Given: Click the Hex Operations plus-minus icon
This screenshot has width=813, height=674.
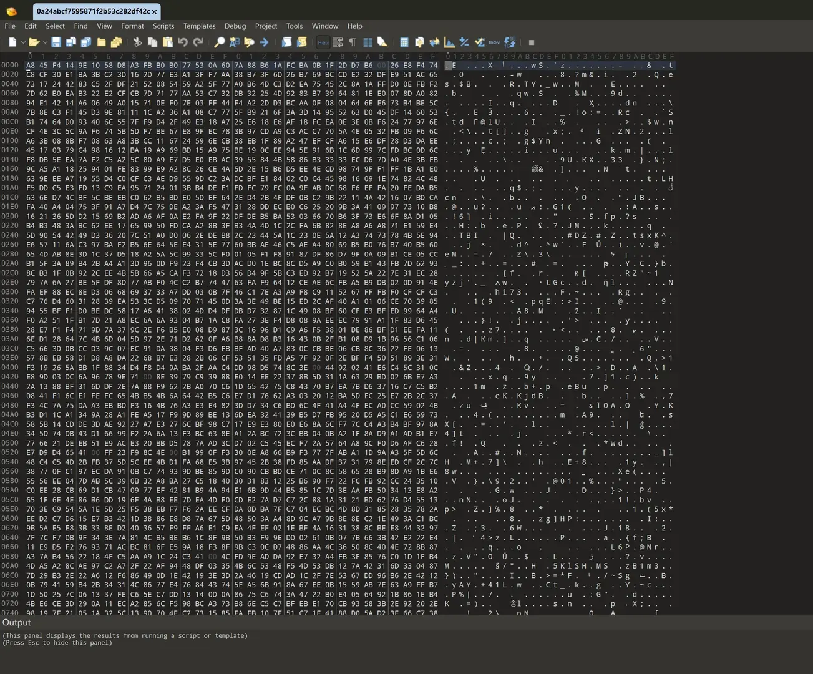Looking at the screenshot, I should click(x=464, y=42).
